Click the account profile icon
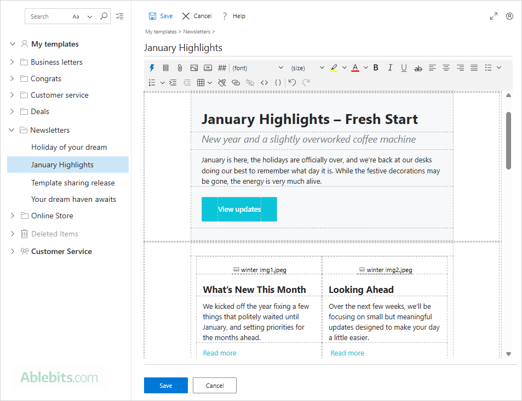 point(509,16)
